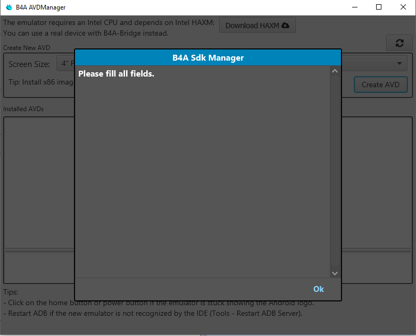416x336 pixels.
Task: Click the Download HAXM button
Action: click(x=257, y=26)
